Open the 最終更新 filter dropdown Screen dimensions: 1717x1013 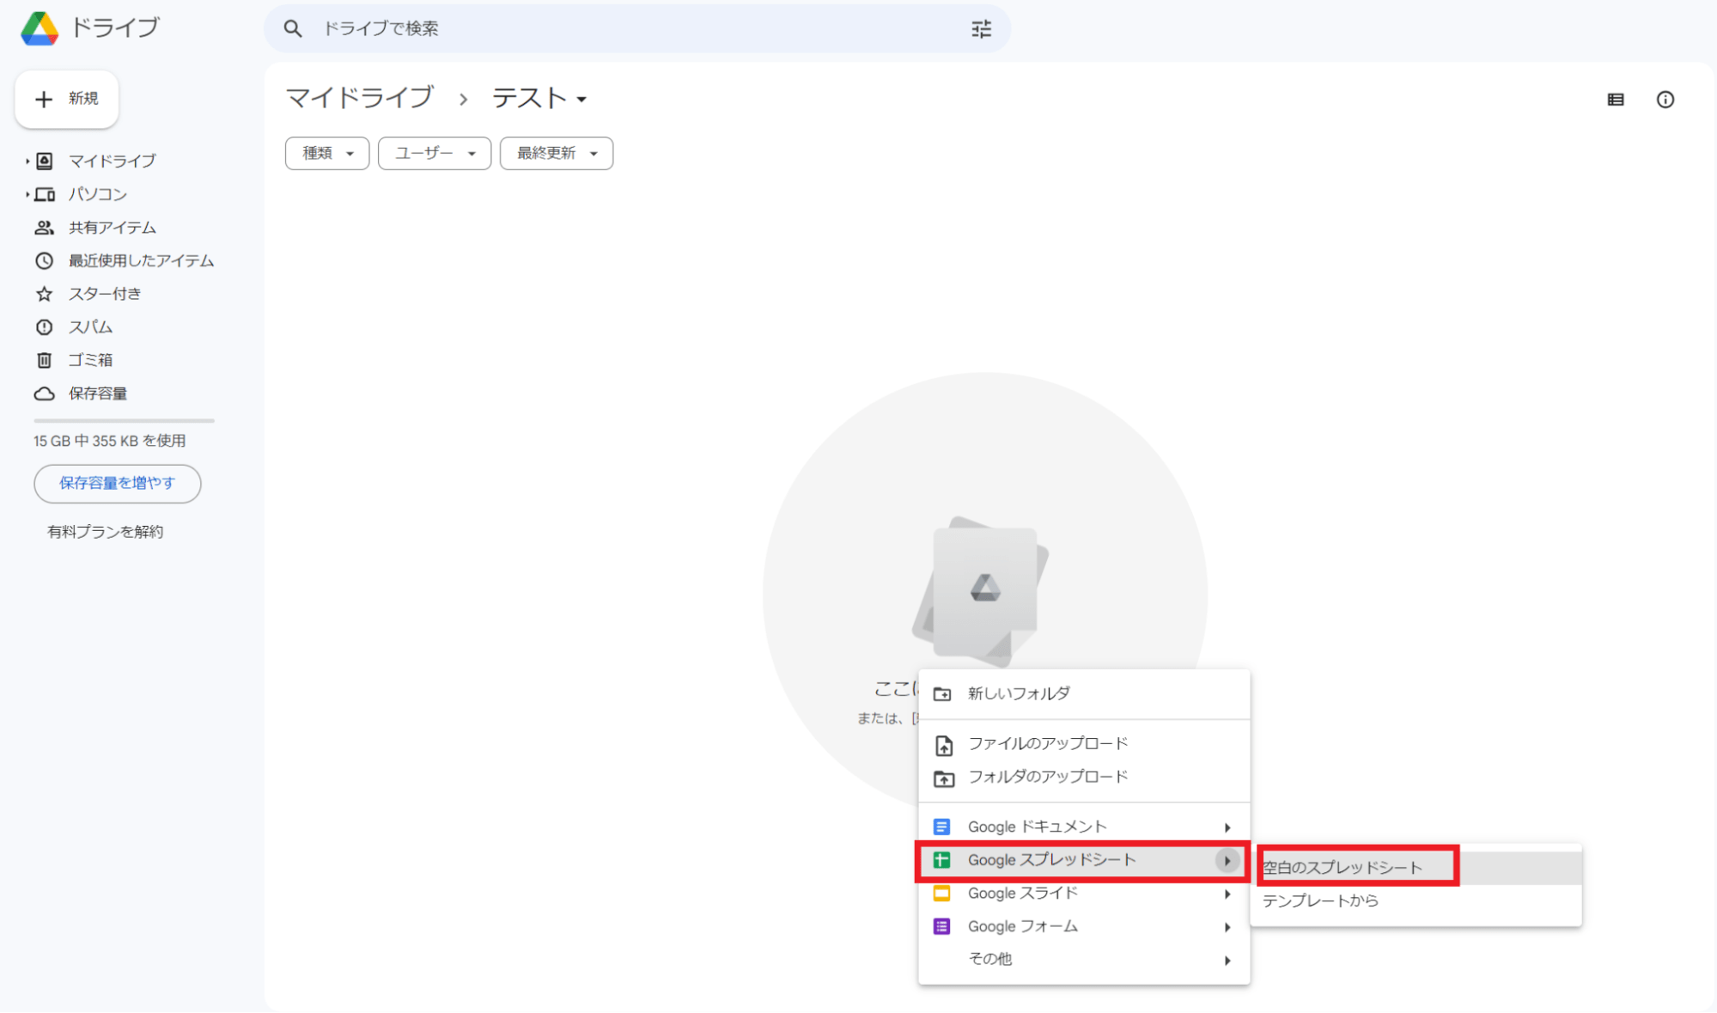point(556,154)
